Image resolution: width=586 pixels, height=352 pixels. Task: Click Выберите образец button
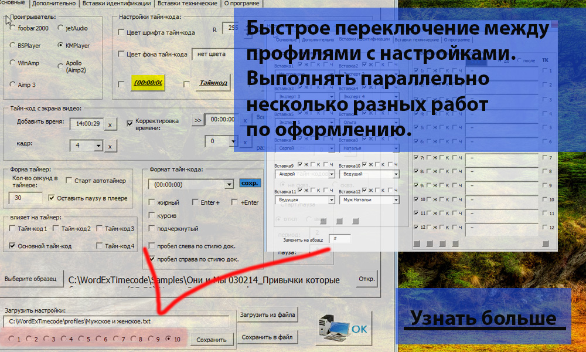(x=30, y=279)
